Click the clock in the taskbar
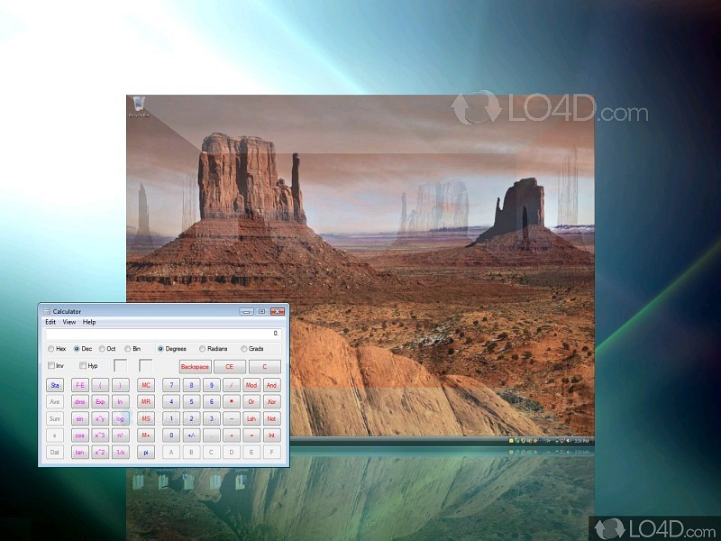This screenshot has height=541, width=721. [583, 441]
